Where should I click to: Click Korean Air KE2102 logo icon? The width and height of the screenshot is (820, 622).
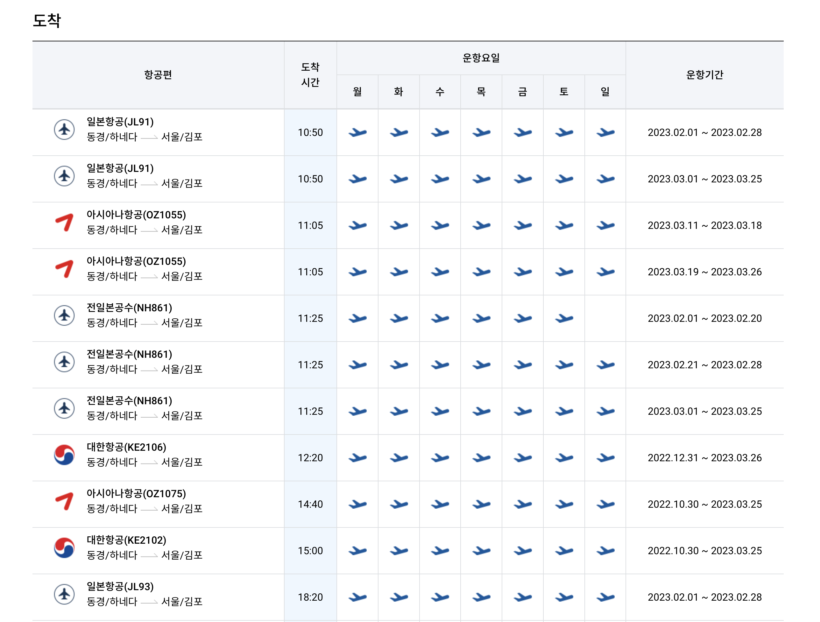pos(65,548)
